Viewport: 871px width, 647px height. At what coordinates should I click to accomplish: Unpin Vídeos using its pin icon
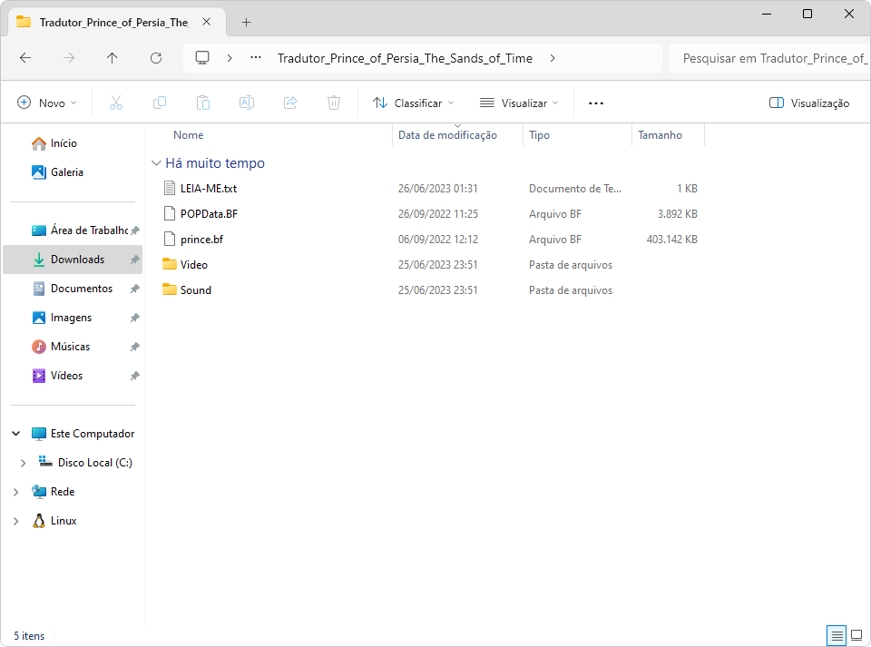pyautogui.click(x=134, y=376)
